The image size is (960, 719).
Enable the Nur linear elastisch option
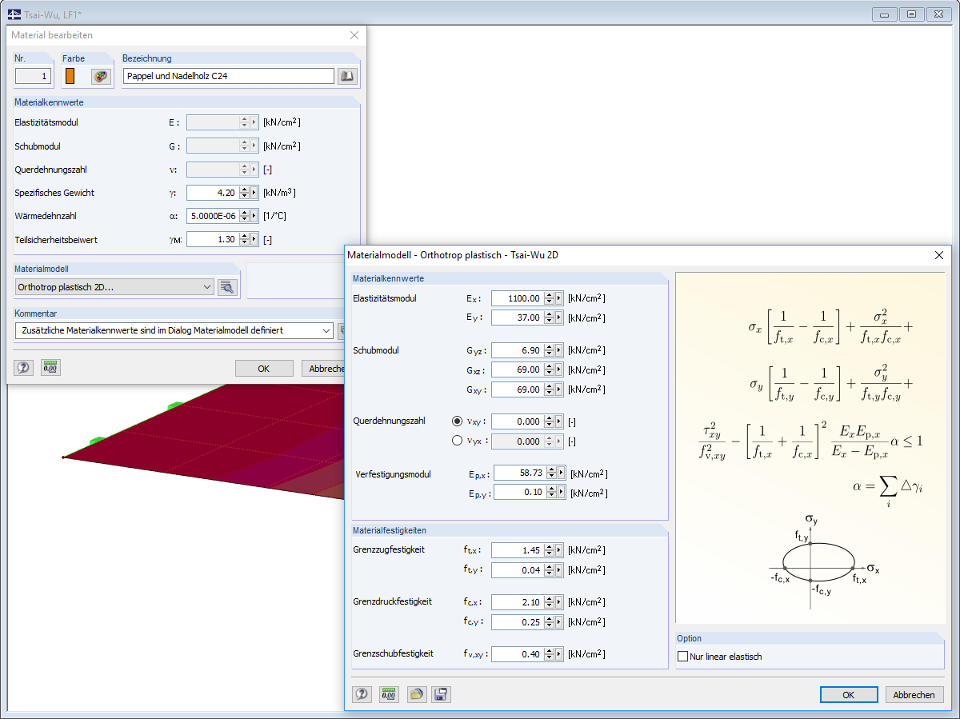coord(683,657)
